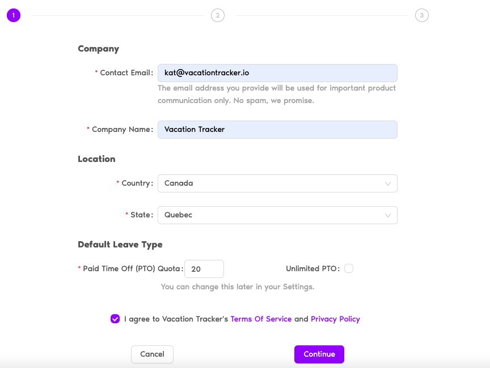Click the I agree to Vacation Tracker's text
Image resolution: width=490 pixels, height=368 pixels.
coord(176,319)
